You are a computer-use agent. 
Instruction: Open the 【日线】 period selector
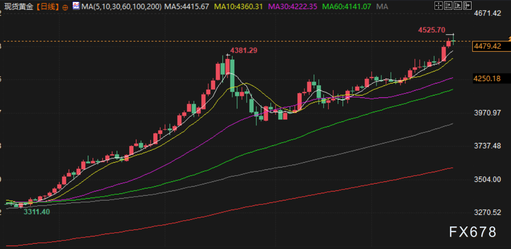point(48,7)
